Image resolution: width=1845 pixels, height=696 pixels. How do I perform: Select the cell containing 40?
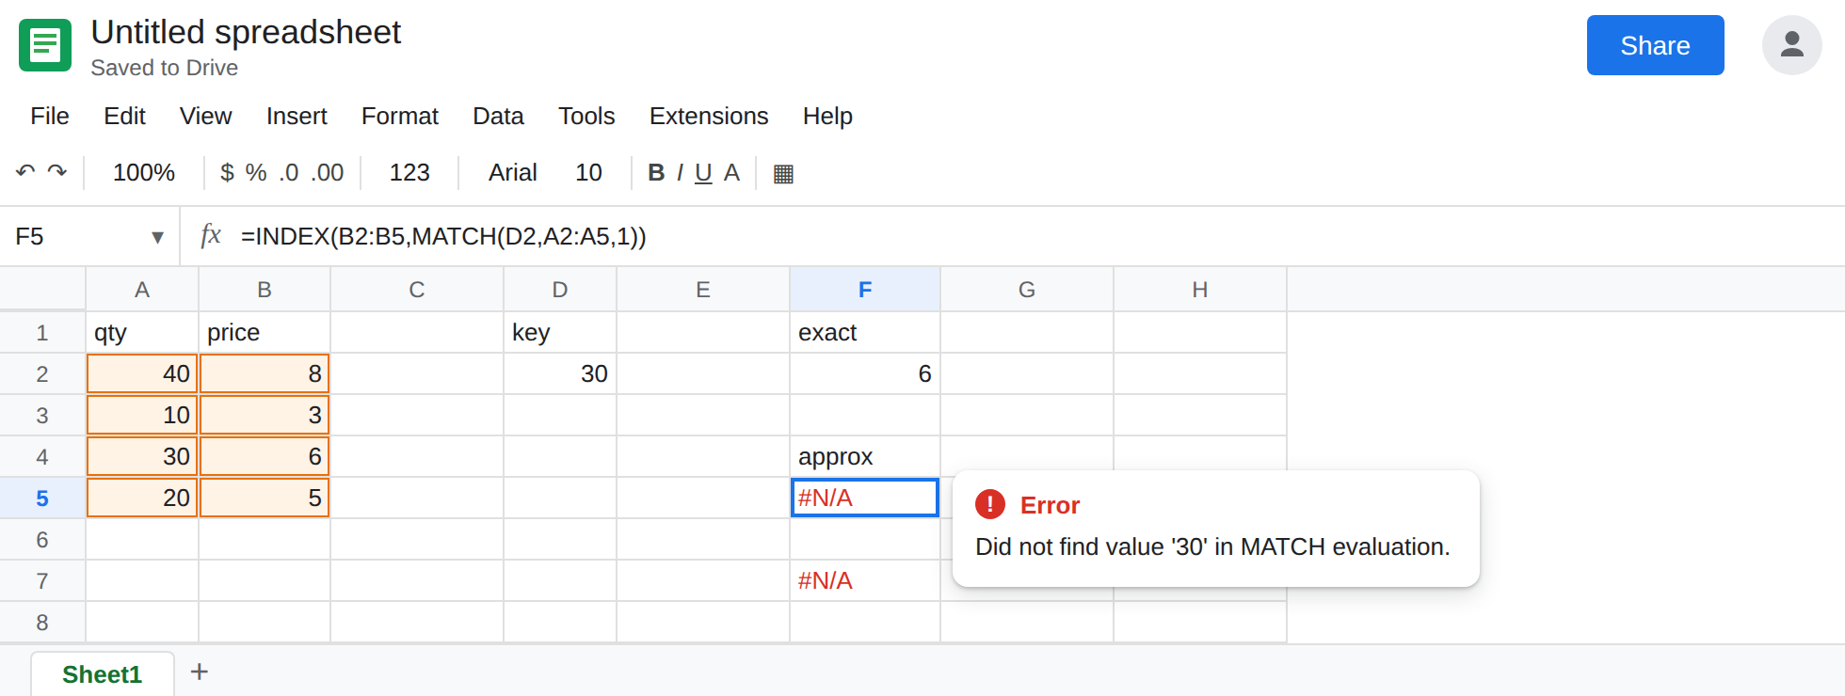[x=142, y=374]
